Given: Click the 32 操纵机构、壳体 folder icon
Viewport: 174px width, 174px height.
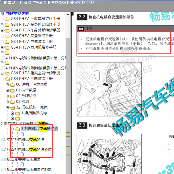Looking at the screenshot, I should coord(13,107).
